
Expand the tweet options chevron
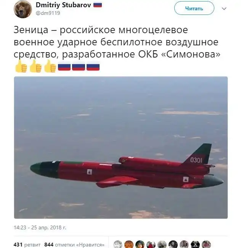(x=224, y=8)
